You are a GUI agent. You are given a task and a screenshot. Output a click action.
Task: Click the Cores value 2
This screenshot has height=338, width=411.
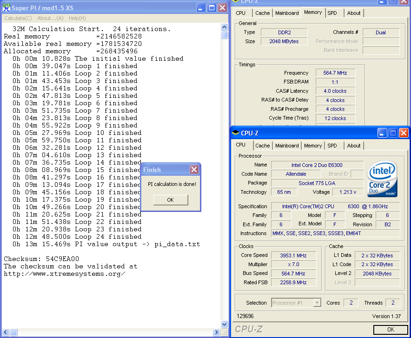351,302
